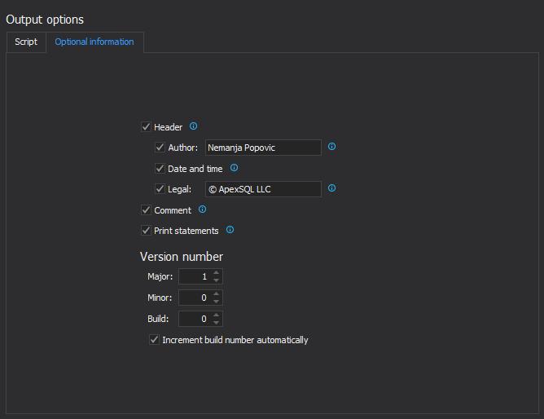Disable Print statements checkbox
Screen dimensions: 544x419
(x=146, y=231)
